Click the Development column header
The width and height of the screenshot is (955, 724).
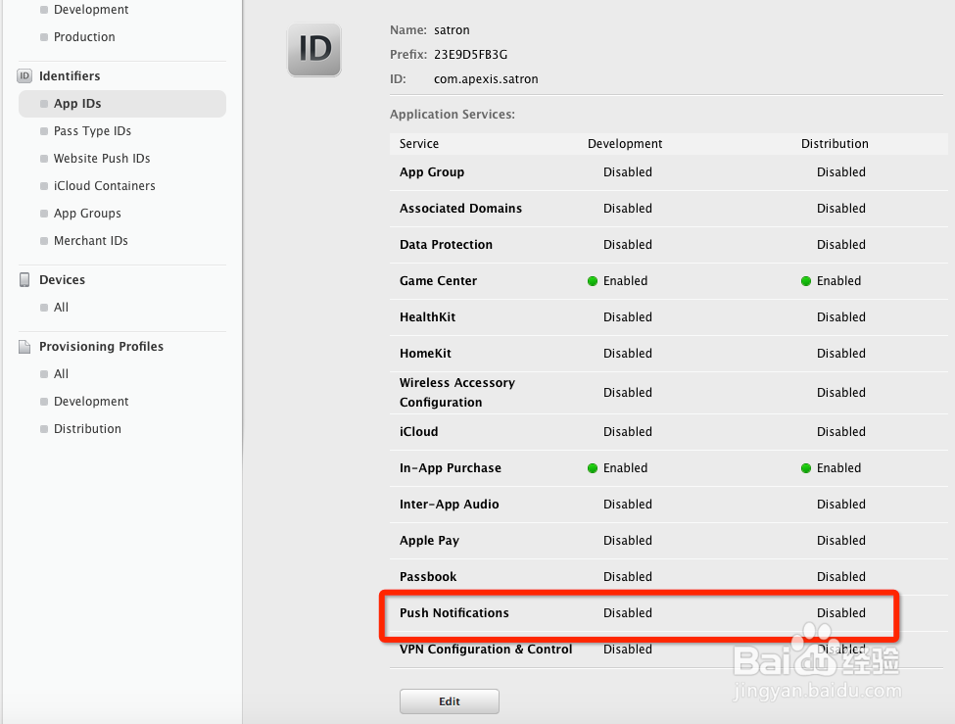pyautogui.click(x=625, y=144)
